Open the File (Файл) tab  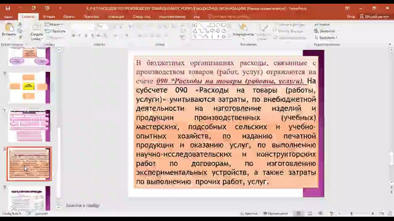click(x=9, y=17)
